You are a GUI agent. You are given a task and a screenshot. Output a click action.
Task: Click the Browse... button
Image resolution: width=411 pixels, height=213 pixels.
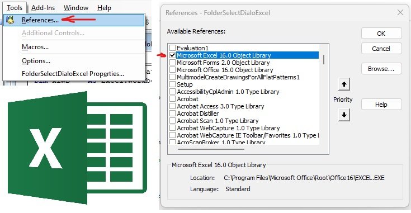381,69
